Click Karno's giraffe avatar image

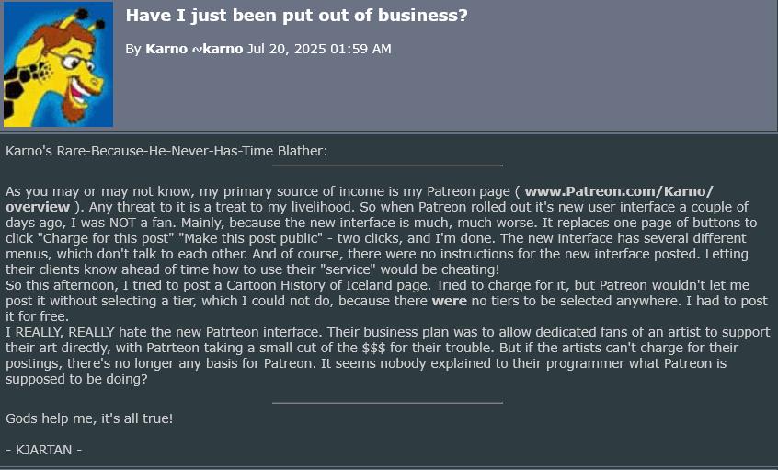tap(58, 64)
